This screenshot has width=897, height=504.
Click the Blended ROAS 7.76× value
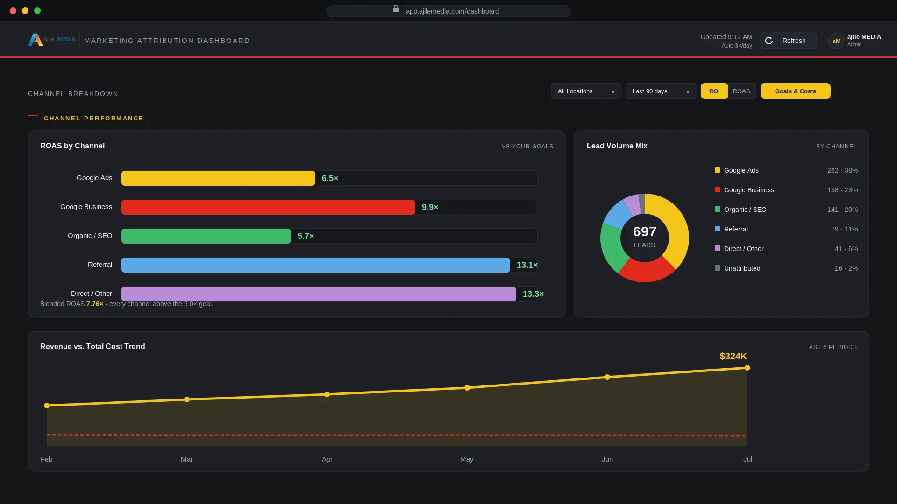pyautogui.click(x=95, y=304)
